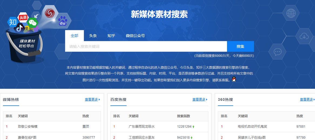Viewport: 315px width, 140px height.
Task: Click the cloud download hexagon icon
Action: [x=304, y=36]
